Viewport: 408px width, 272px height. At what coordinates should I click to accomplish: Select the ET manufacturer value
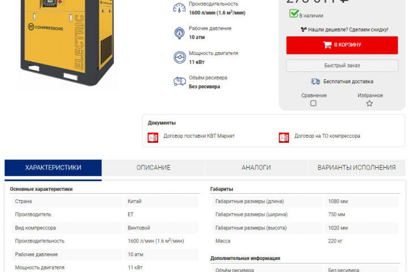[130, 214]
